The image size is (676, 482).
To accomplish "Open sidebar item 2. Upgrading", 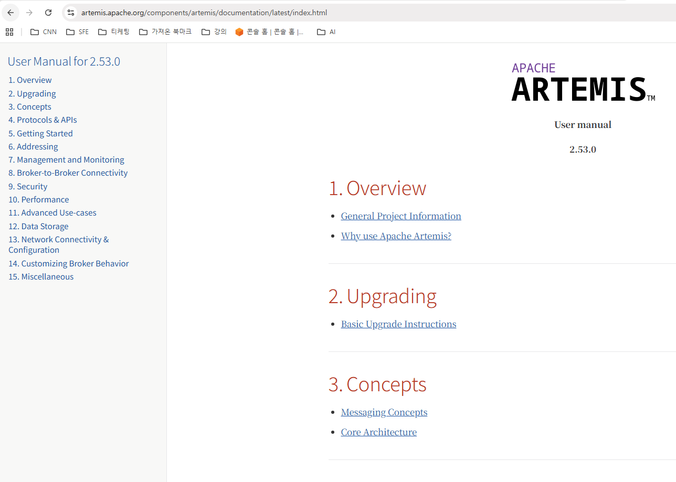I will coord(32,93).
